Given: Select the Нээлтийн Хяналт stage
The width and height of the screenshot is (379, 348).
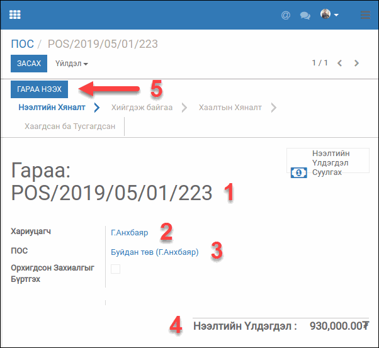Looking at the screenshot, I should [x=52, y=108].
